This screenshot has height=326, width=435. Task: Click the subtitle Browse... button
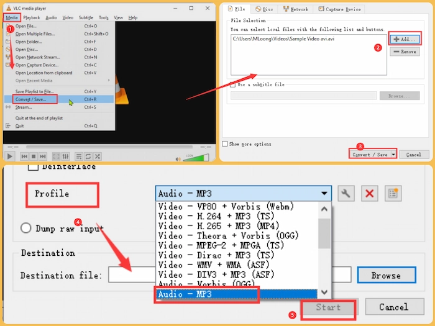(400, 96)
